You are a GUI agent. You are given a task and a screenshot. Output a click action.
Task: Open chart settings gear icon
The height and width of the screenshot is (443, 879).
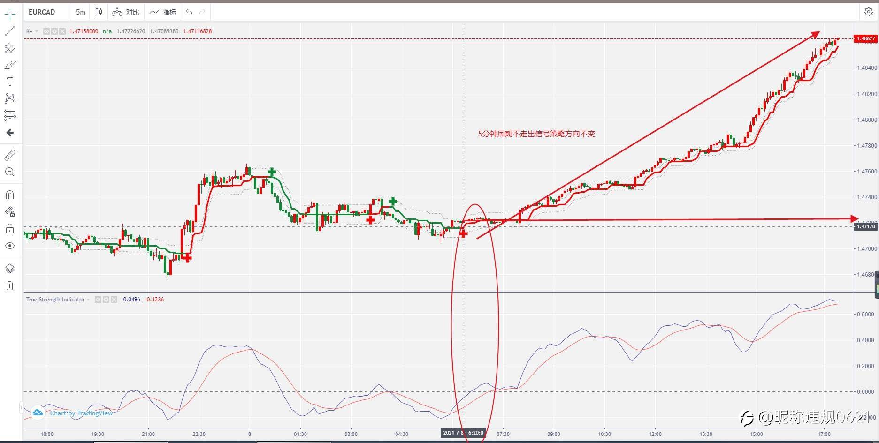click(868, 12)
